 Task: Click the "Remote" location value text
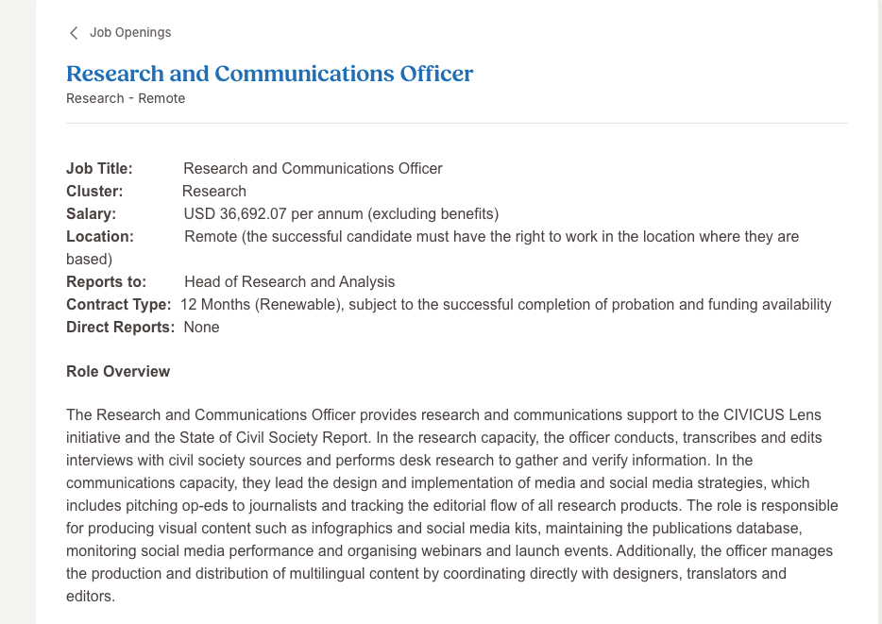(x=212, y=237)
